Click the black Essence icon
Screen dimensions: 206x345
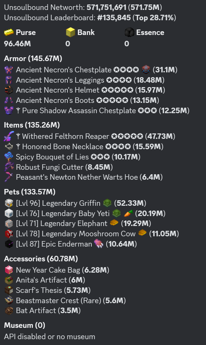[x=129, y=33]
